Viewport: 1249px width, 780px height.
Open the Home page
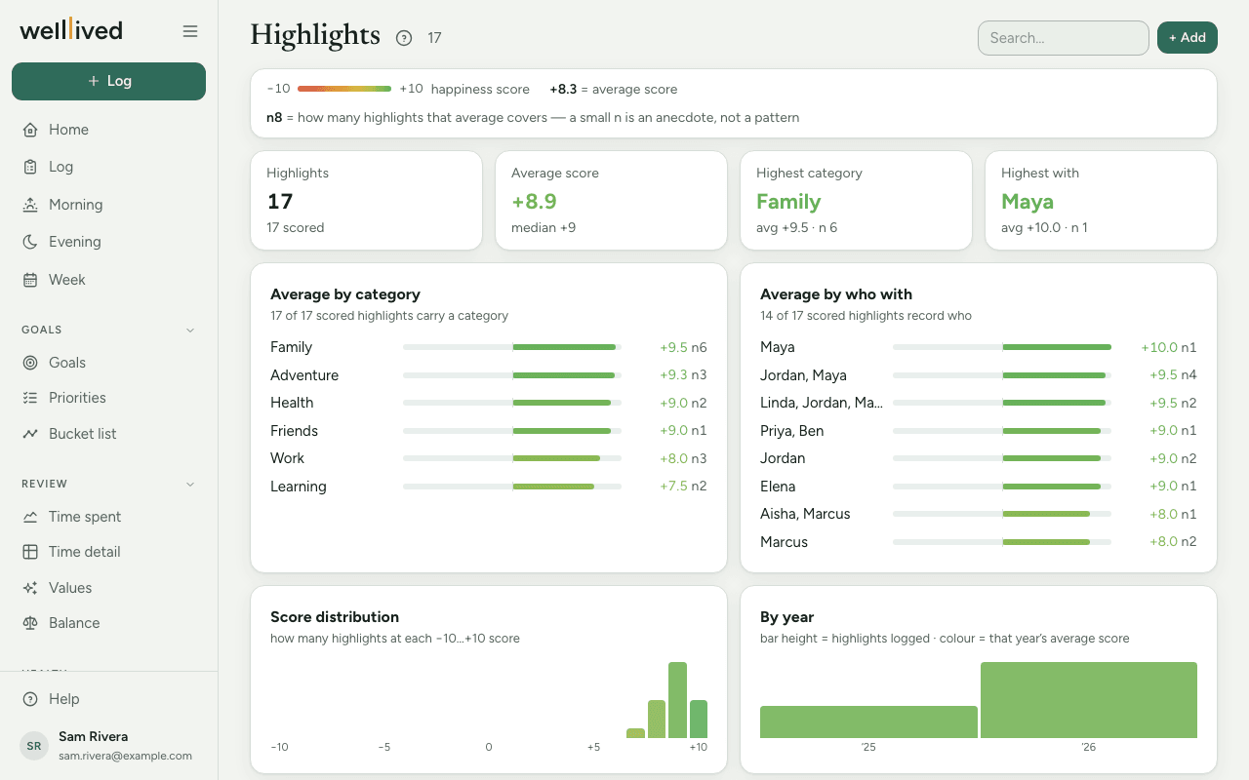(x=108, y=130)
